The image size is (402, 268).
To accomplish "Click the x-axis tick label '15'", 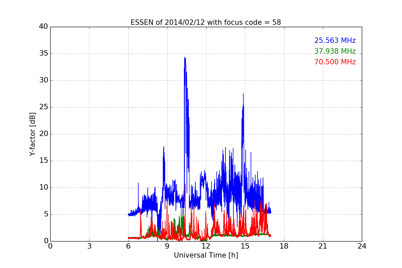I will (x=245, y=246).
